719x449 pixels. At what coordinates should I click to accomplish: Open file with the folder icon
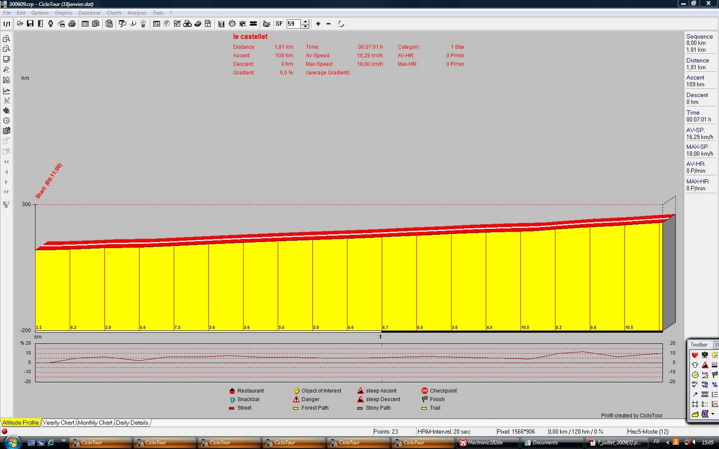click(x=20, y=24)
